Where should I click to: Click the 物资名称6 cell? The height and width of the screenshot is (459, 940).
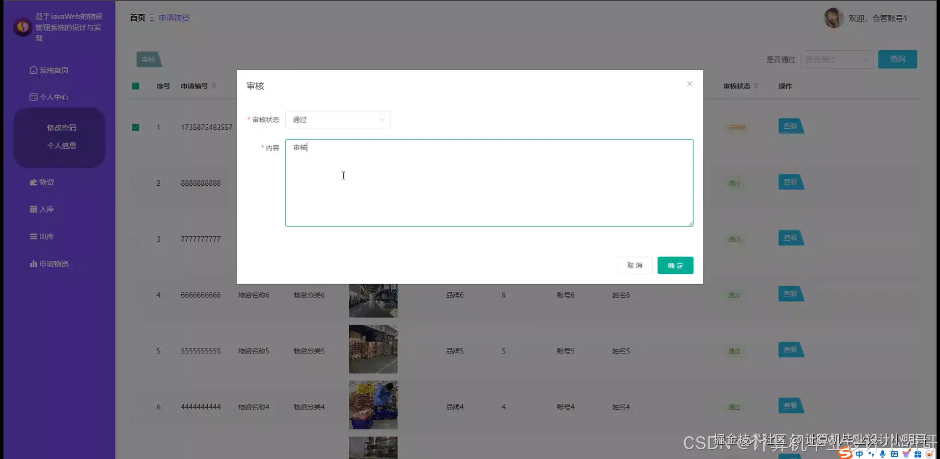pos(253,295)
